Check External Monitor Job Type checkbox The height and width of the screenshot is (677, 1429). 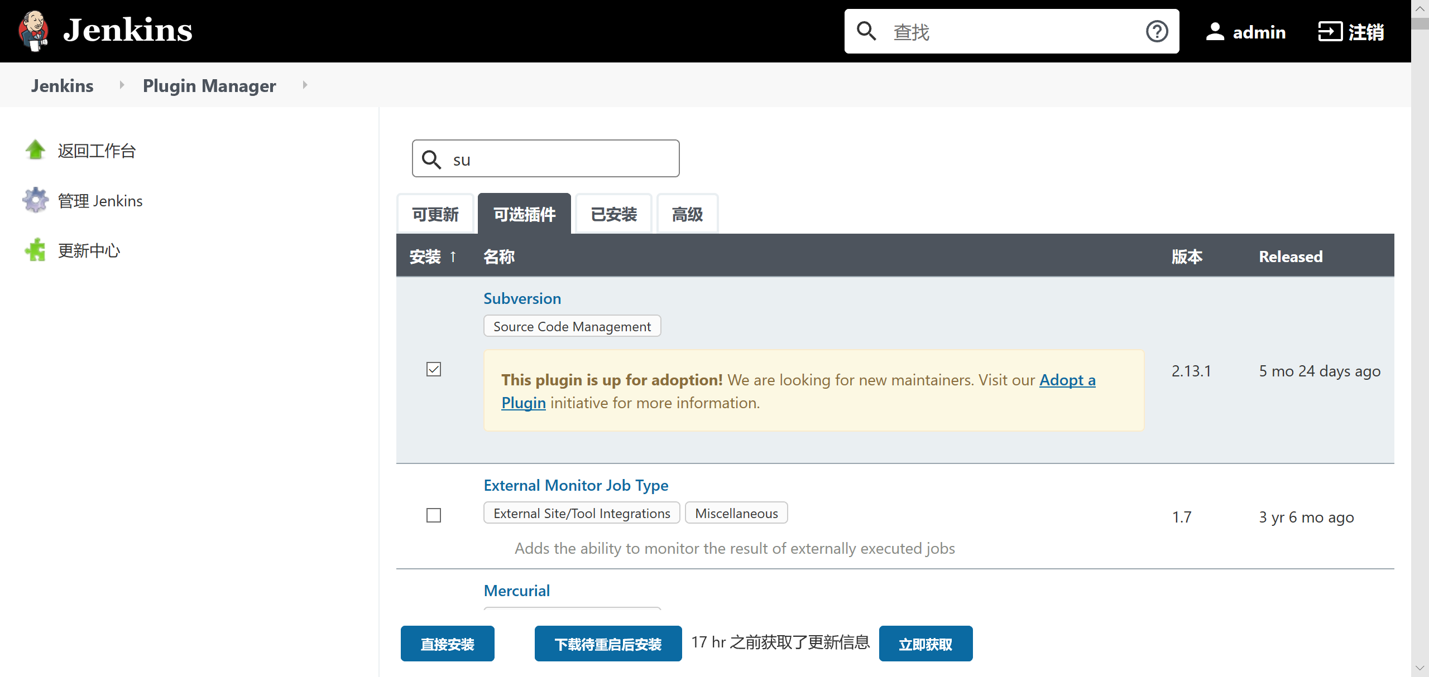point(434,515)
